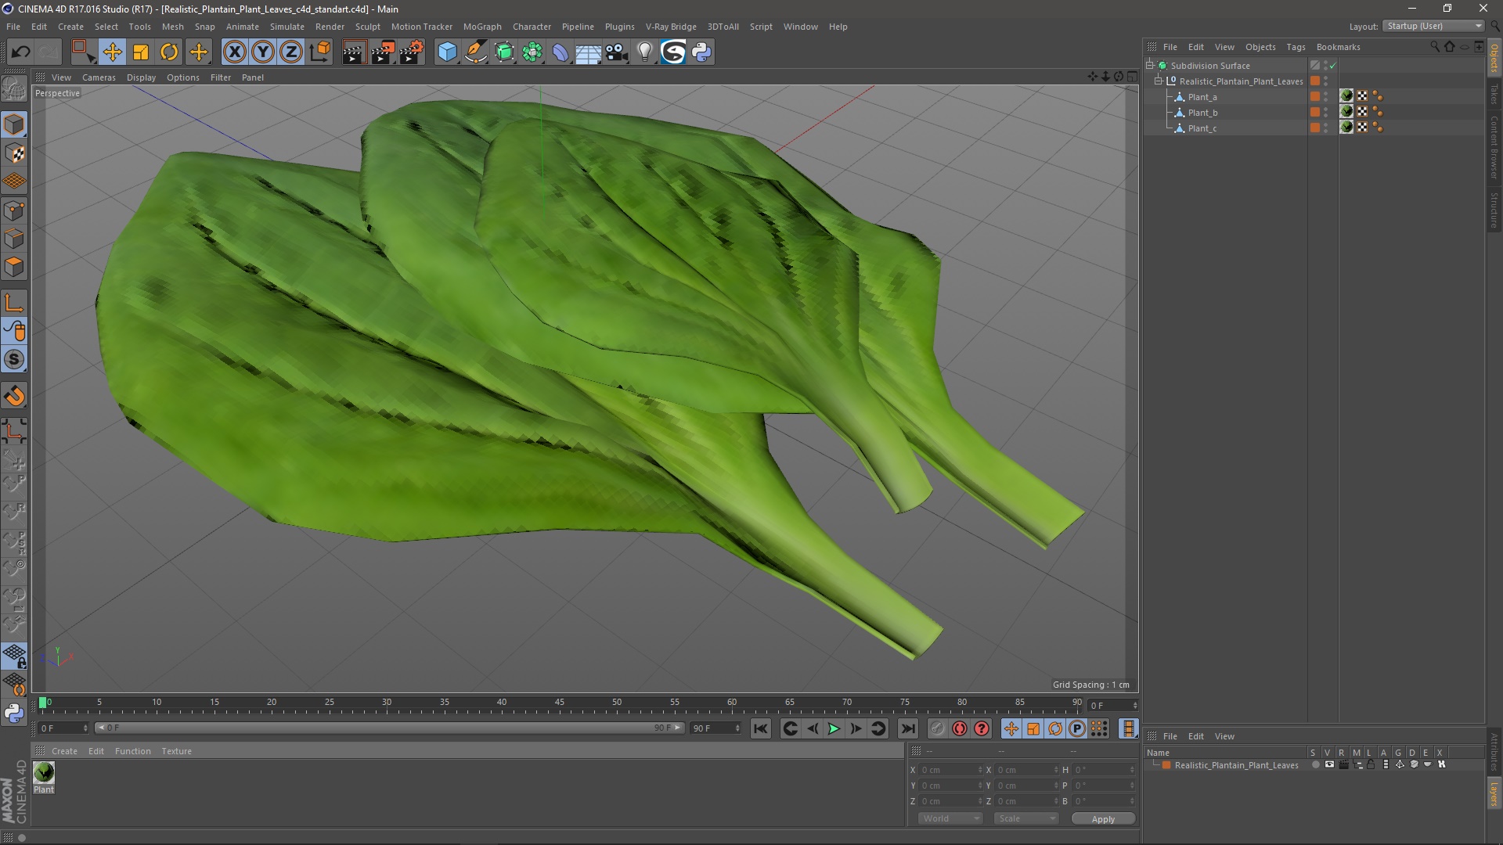Open Layout Startup dropdown
The image size is (1503, 845).
coord(1434,26)
